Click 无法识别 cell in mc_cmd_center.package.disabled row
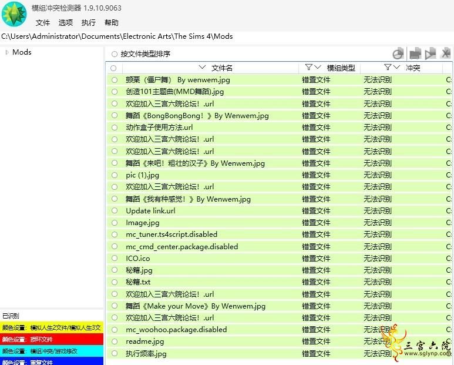The image size is (454, 365). [378, 246]
